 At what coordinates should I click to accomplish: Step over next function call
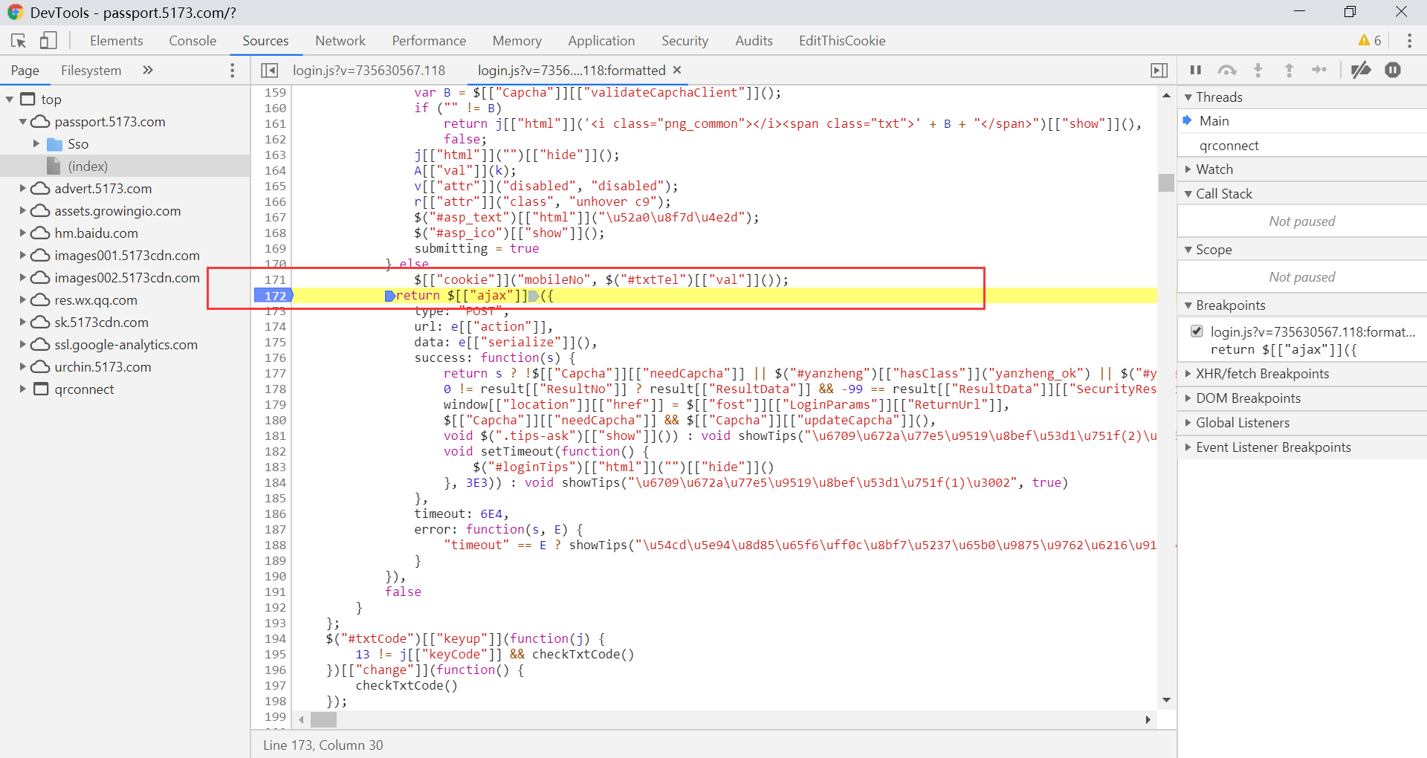tap(1227, 70)
